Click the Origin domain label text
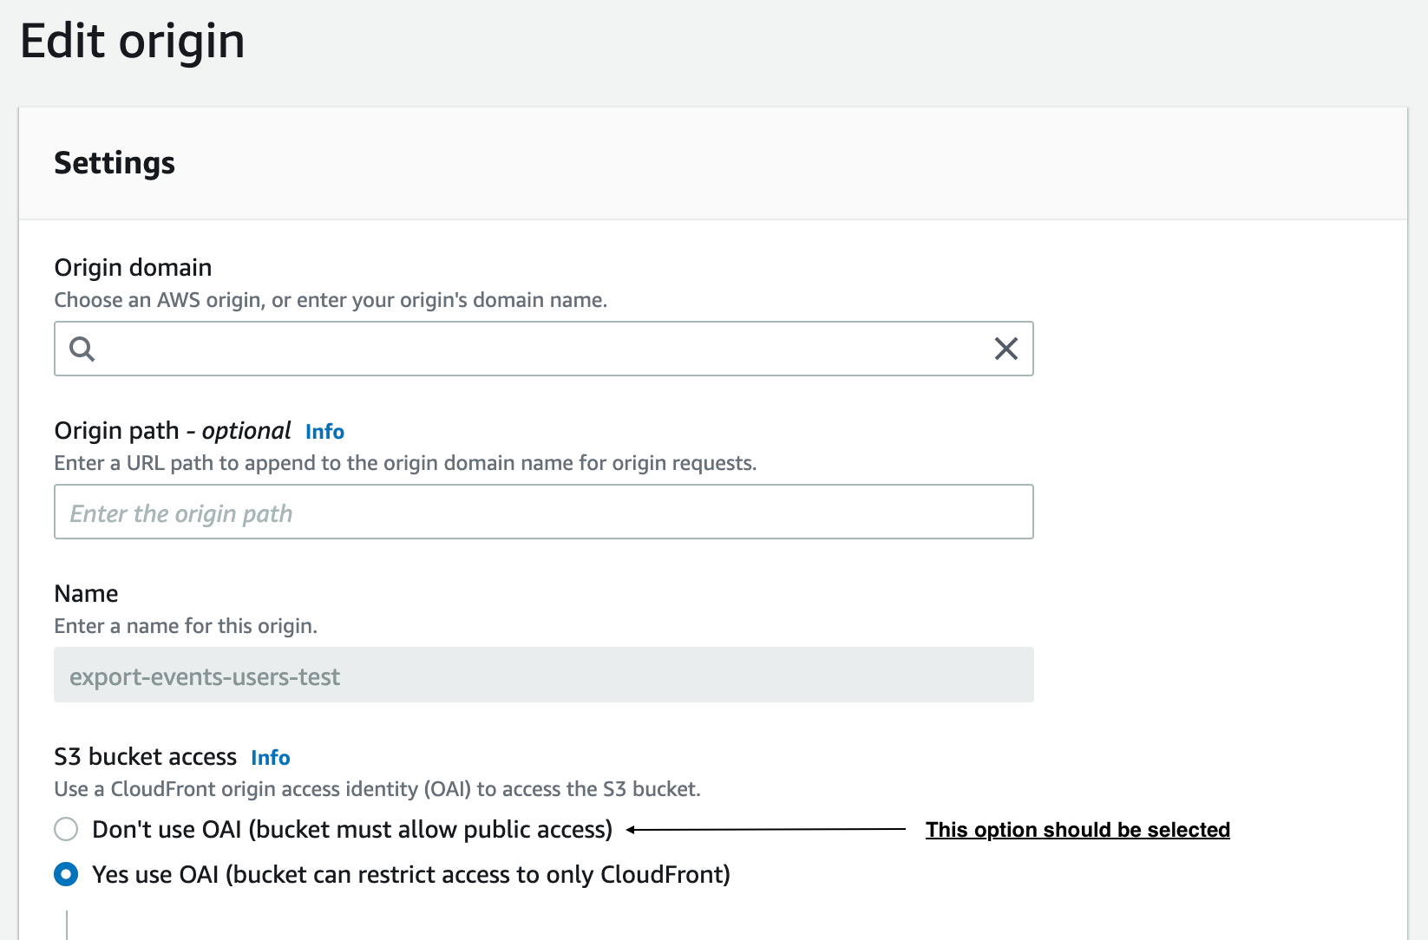This screenshot has width=1428, height=940. pyautogui.click(x=132, y=267)
